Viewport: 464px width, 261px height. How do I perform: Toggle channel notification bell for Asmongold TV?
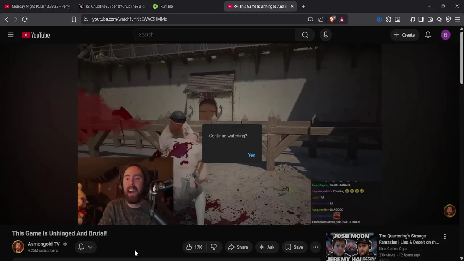(81, 247)
